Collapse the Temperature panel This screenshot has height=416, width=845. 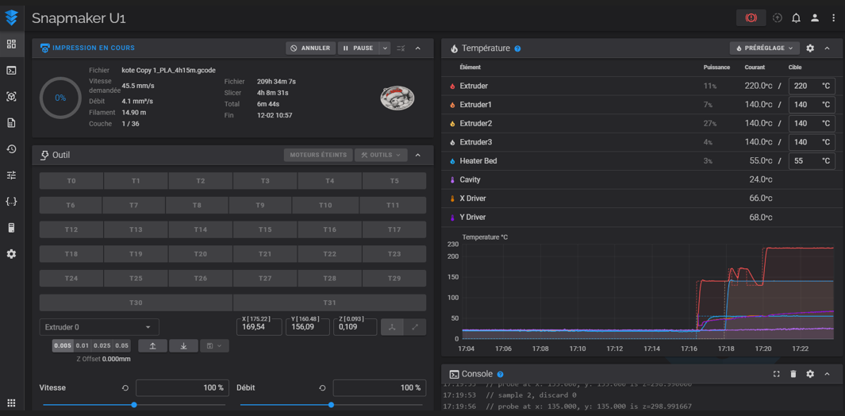828,48
